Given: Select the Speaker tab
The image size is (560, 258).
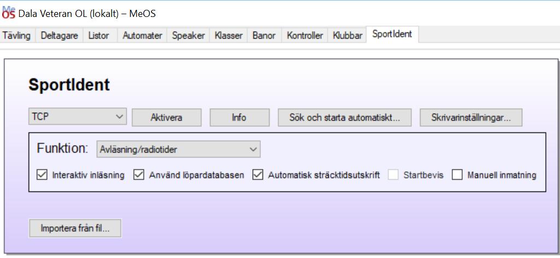Looking at the screenshot, I should (189, 36).
